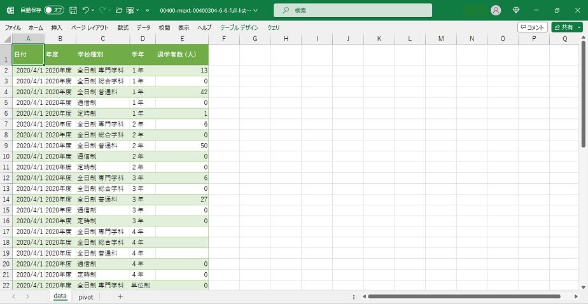588x304 pixels.
Task: Click the Open folder icon
Action: pyautogui.click(x=118, y=10)
